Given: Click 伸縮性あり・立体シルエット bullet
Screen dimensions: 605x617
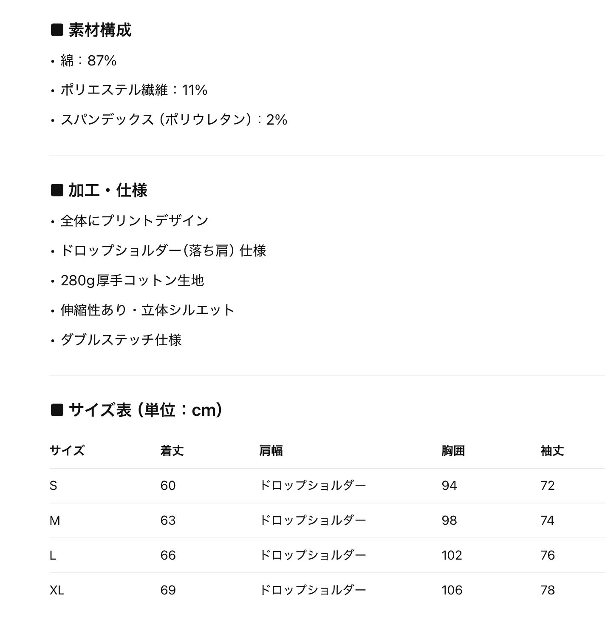Looking at the screenshot, I should [x=147, y=310].
